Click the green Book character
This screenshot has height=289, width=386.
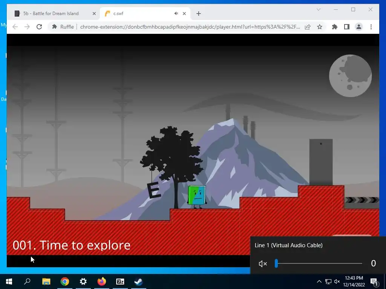[x=197, y=196]
